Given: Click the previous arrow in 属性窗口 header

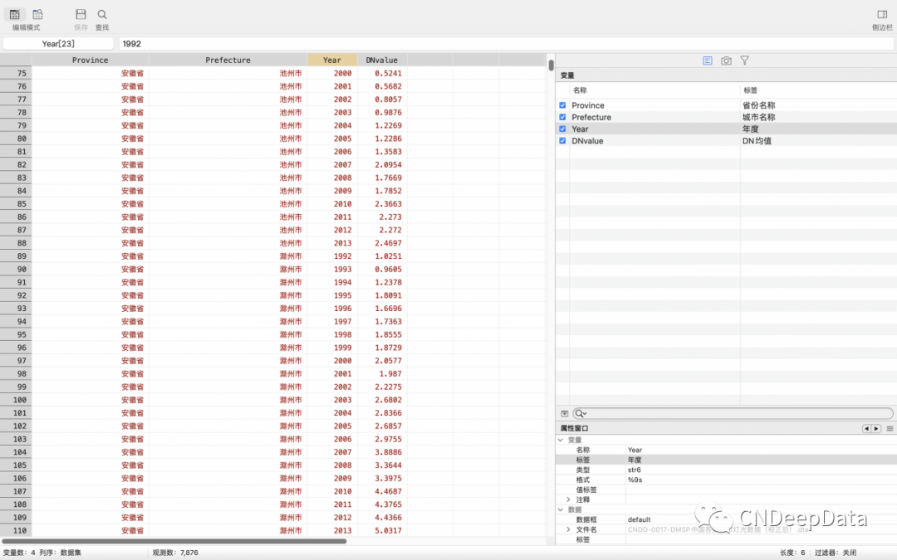Looking at the screenshot, I should tap(866, 429).
